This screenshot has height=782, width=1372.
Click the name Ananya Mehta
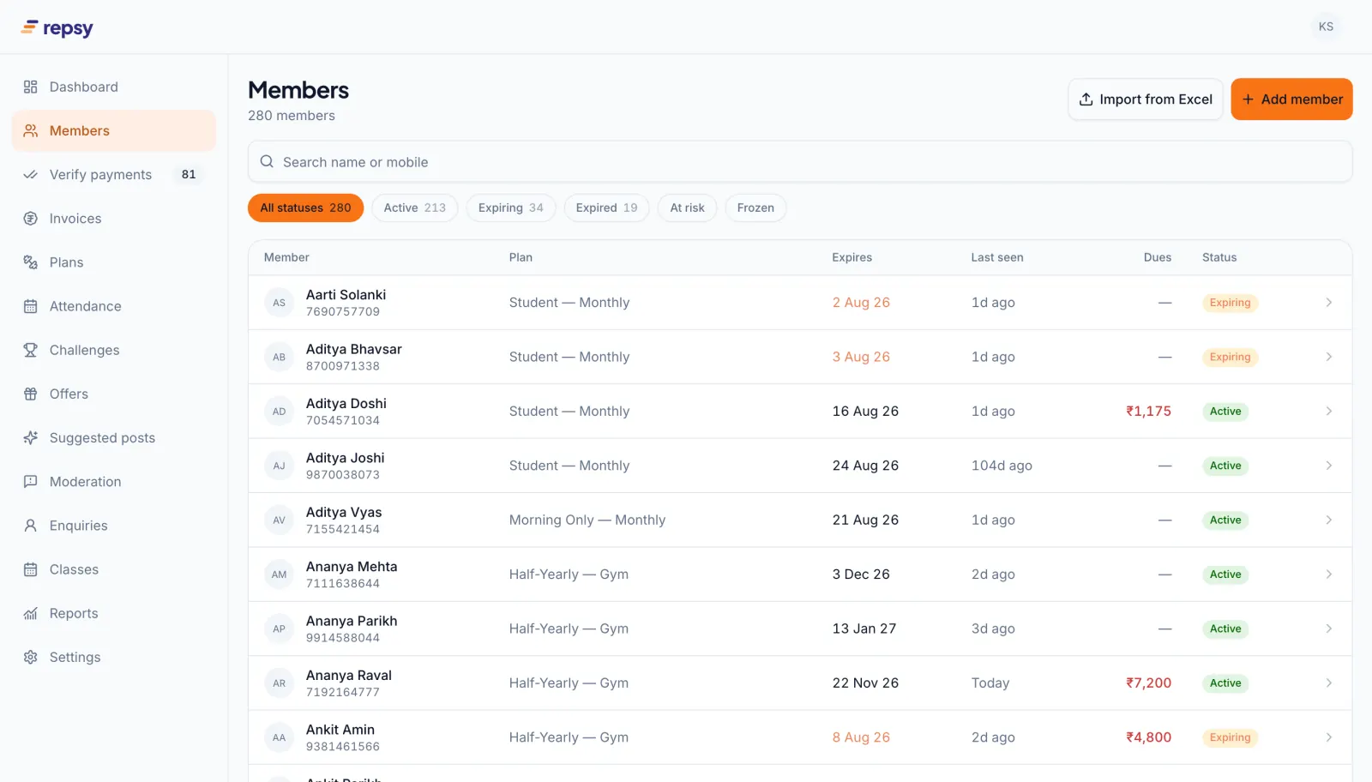click(352, 567)
